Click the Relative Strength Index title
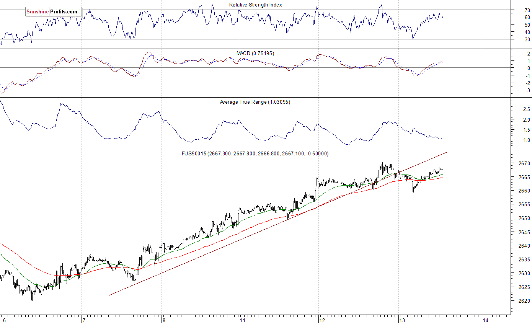The image size is (532, 323). point(256,5)
